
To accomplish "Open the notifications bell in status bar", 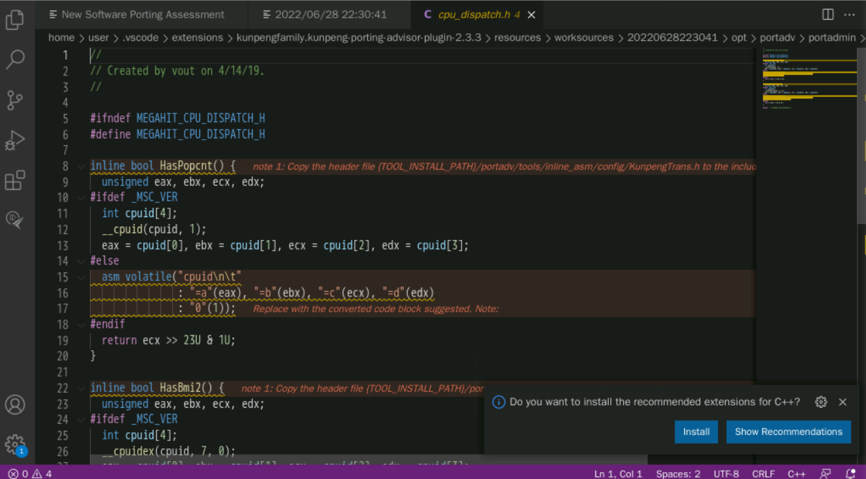I will pos(850,474).
